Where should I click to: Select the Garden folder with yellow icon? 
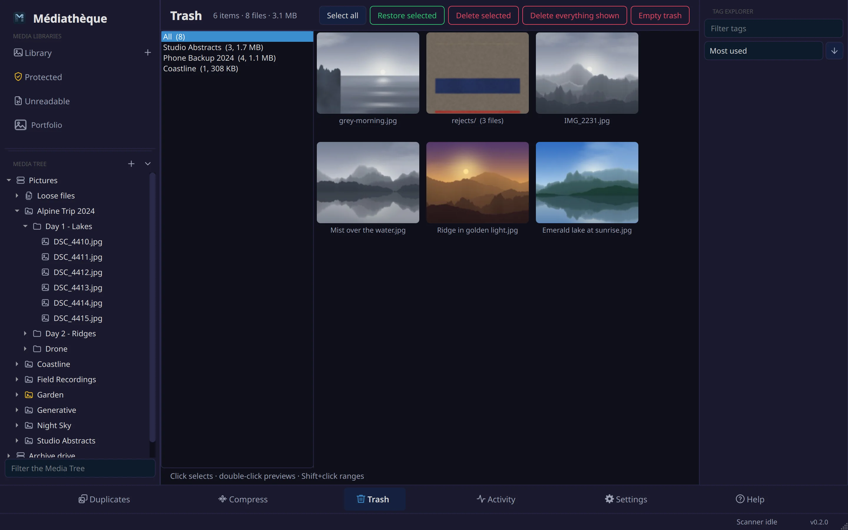point(44,395)
